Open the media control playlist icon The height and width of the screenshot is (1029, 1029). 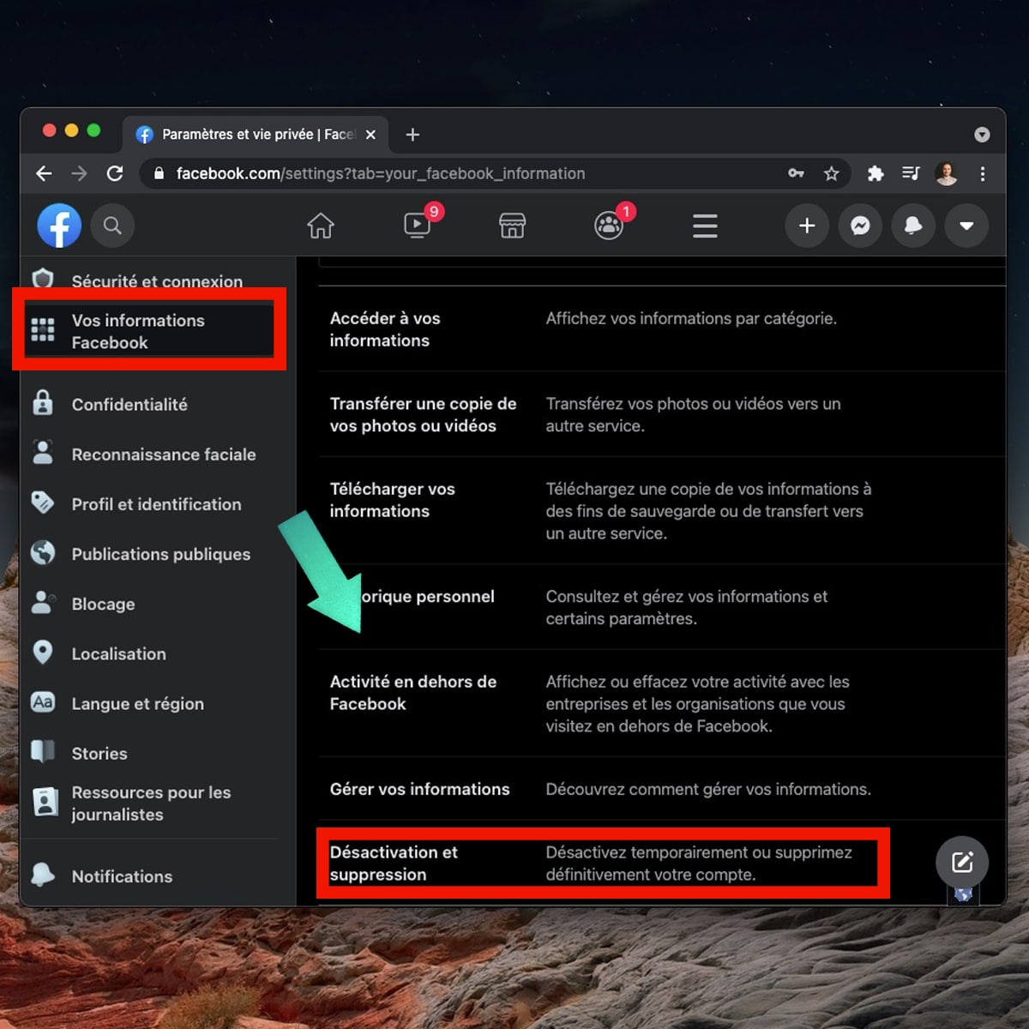click(911, 173)
